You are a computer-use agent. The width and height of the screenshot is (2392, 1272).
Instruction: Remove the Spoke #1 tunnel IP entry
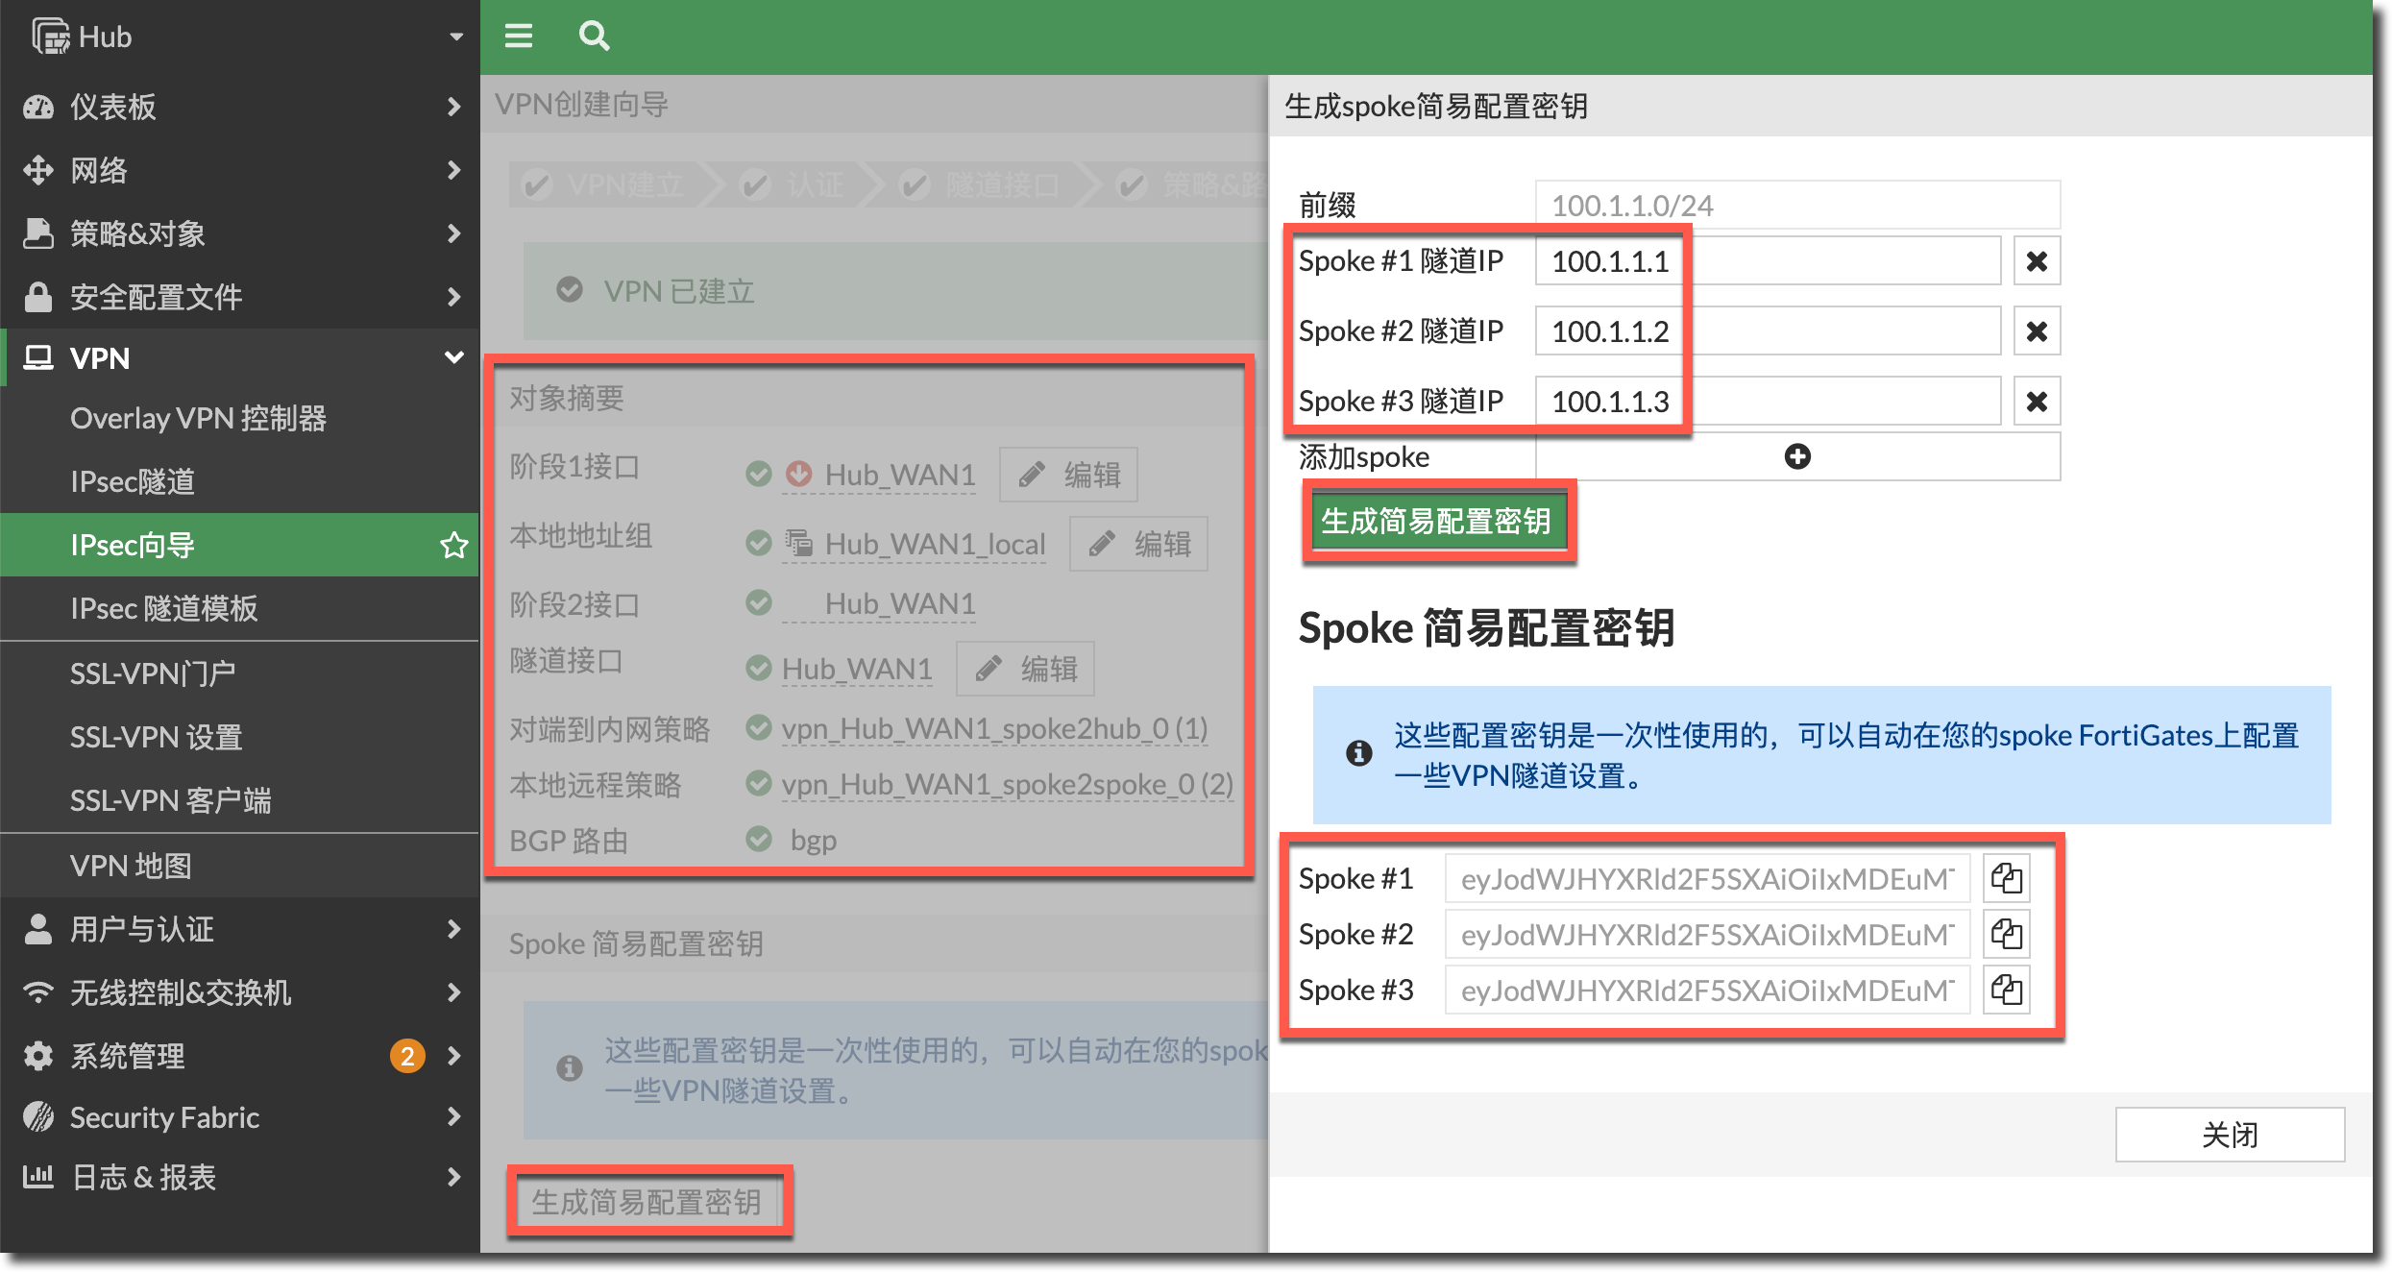click(x=2036, y=261)
